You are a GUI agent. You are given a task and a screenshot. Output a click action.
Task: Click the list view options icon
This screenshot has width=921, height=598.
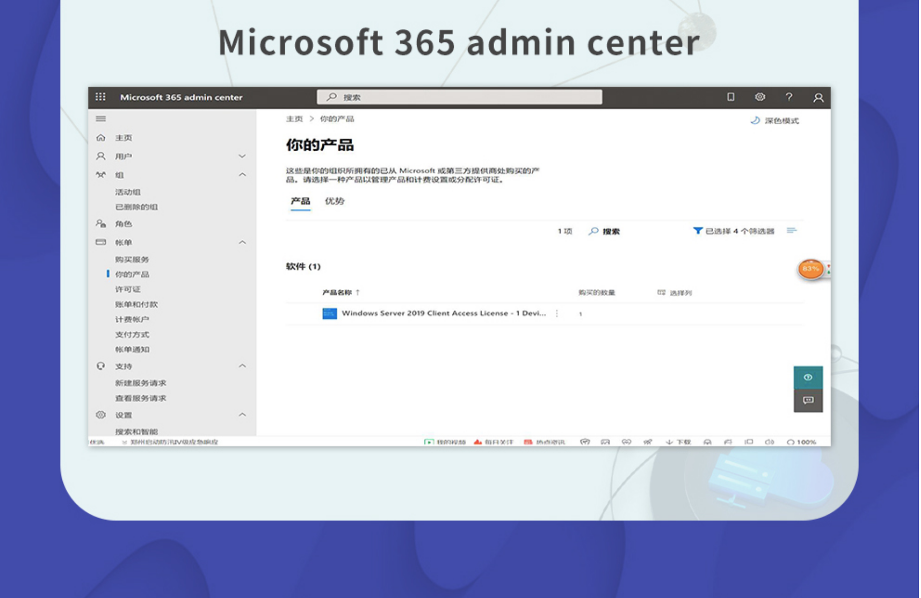click(792, 231)
